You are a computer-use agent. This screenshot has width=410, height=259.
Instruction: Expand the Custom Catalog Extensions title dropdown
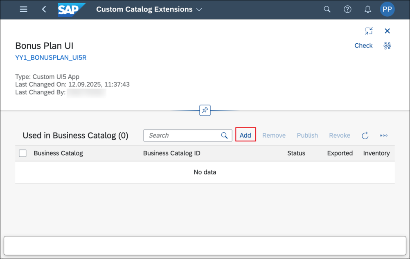(199, 9)
